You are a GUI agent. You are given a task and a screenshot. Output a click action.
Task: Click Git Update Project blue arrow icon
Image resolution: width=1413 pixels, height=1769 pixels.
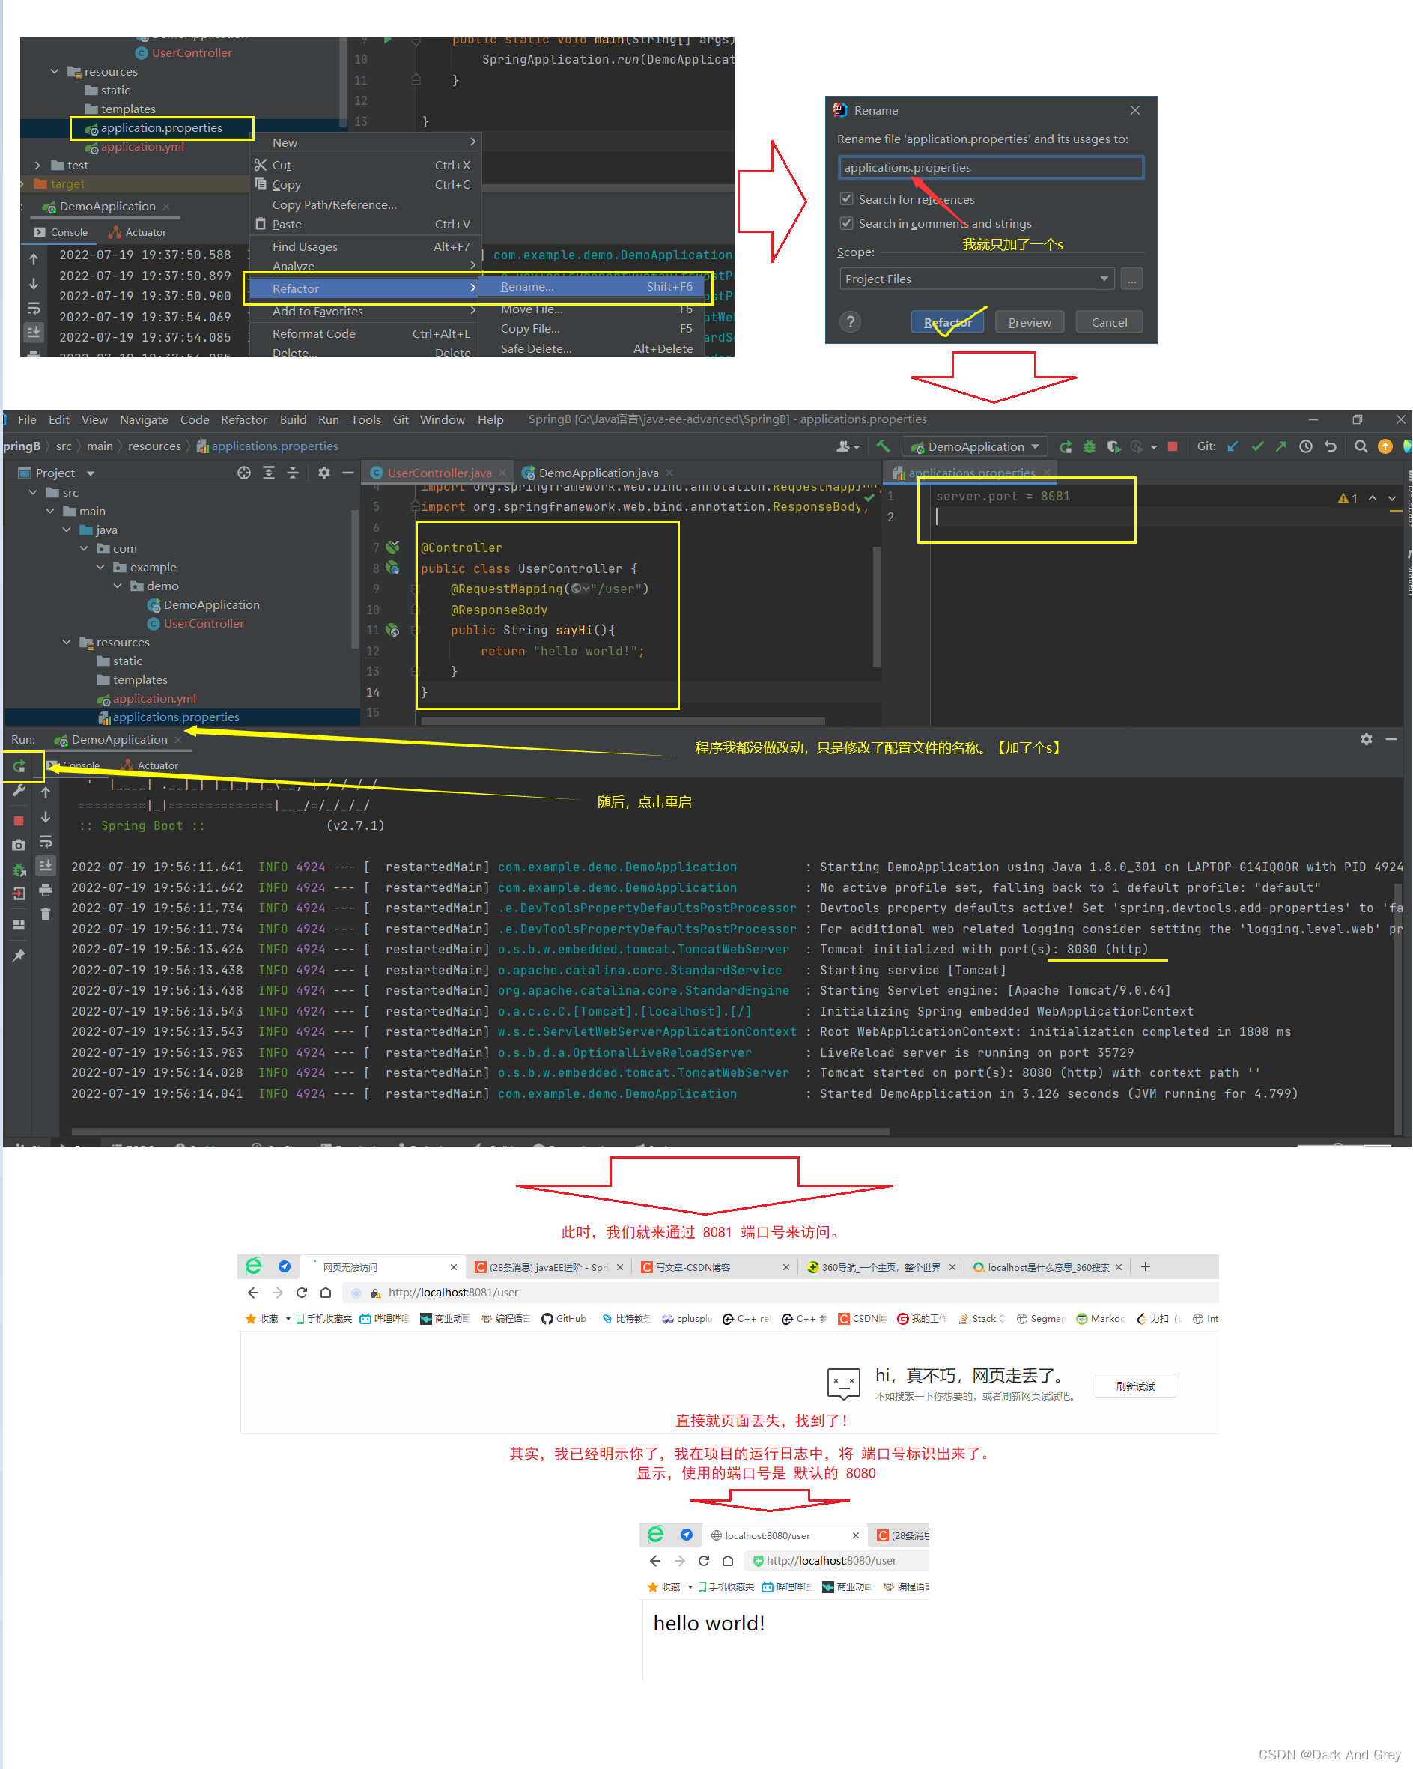point(1232,446)
